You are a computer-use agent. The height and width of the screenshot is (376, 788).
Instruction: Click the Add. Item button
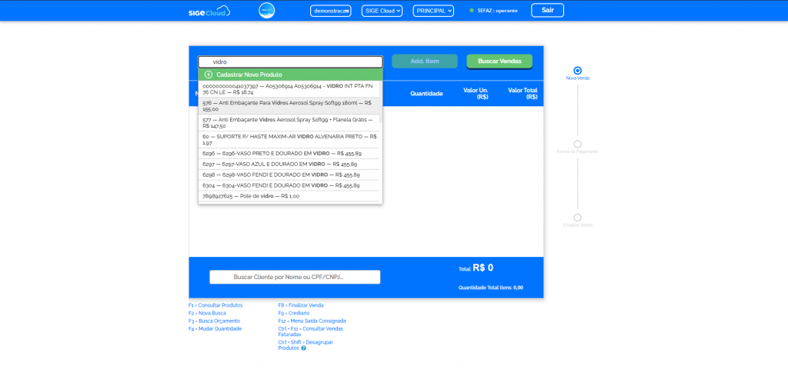(424, 62)
